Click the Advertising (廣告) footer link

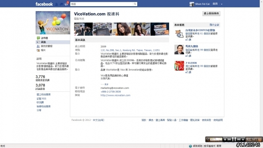click(151, 120)
